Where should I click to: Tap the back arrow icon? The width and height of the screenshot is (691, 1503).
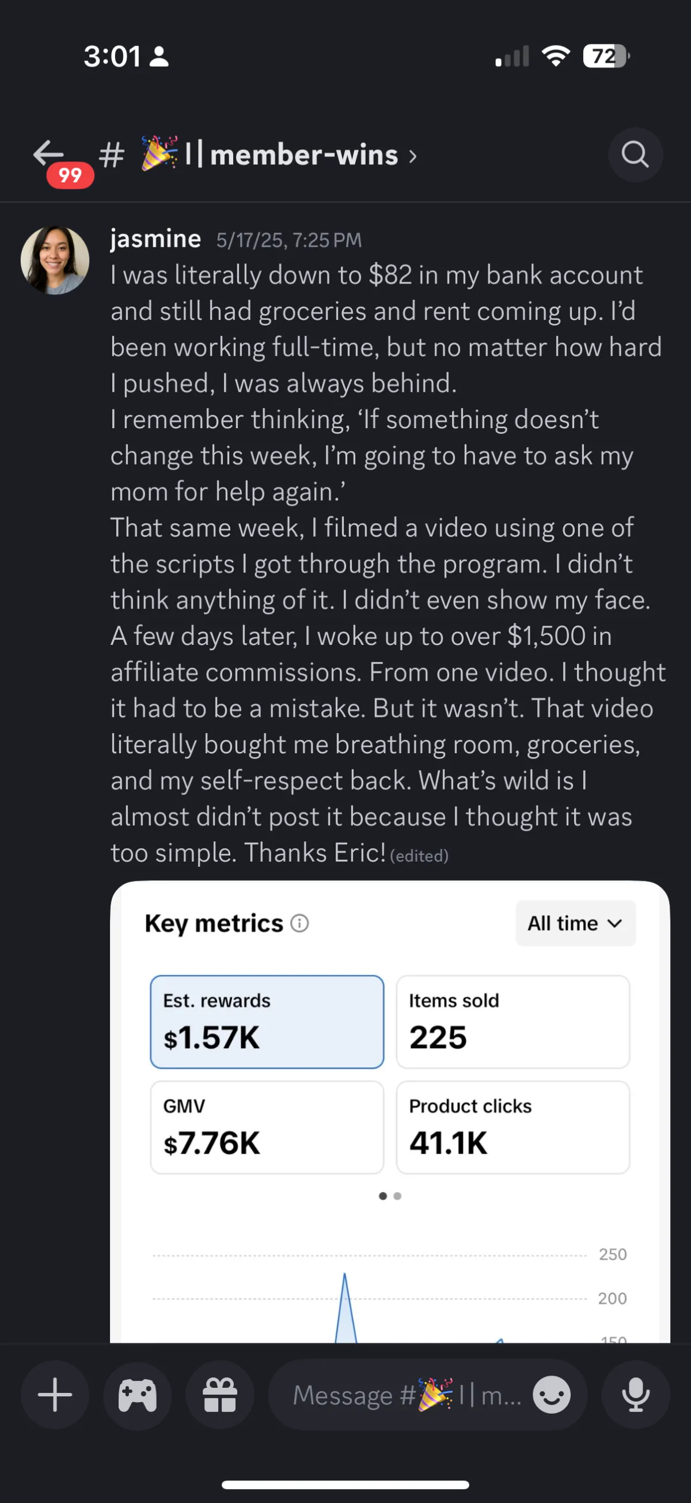(x=48, y=153)
